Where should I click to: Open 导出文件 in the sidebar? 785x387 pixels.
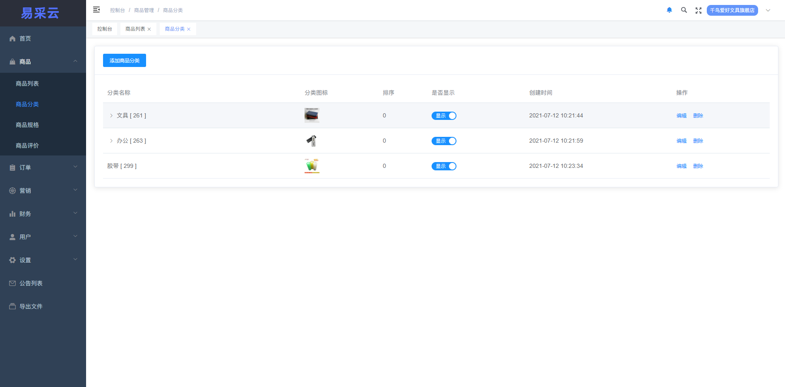tap(31, 306)
